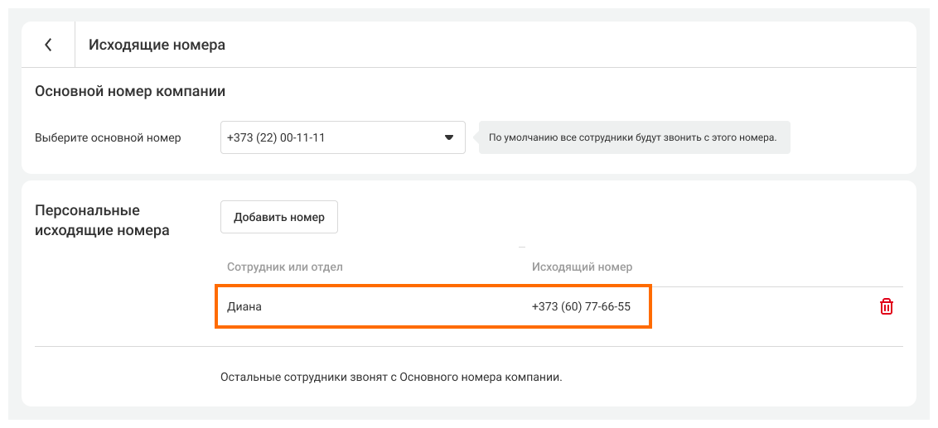Delete Диана's personal outgoing number
This screenshot has width=938, height=428.
tap(886, 306)
